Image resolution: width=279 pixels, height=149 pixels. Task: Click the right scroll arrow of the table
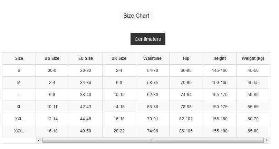[267, 140]
